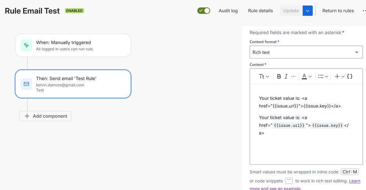Expand the text styles dropdown
Screen dimensions: 366x190
point(264,77)
